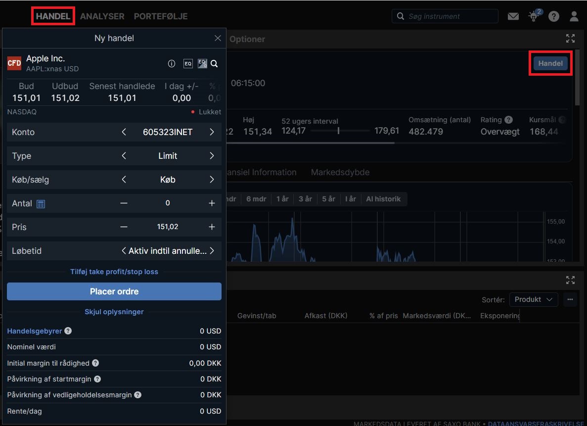Click Skjul oplysninger link
587x426 pixels.
click(114, 312)
